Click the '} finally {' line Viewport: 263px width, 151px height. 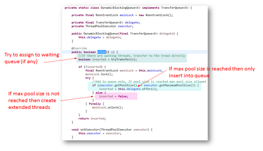pos(95,104)
